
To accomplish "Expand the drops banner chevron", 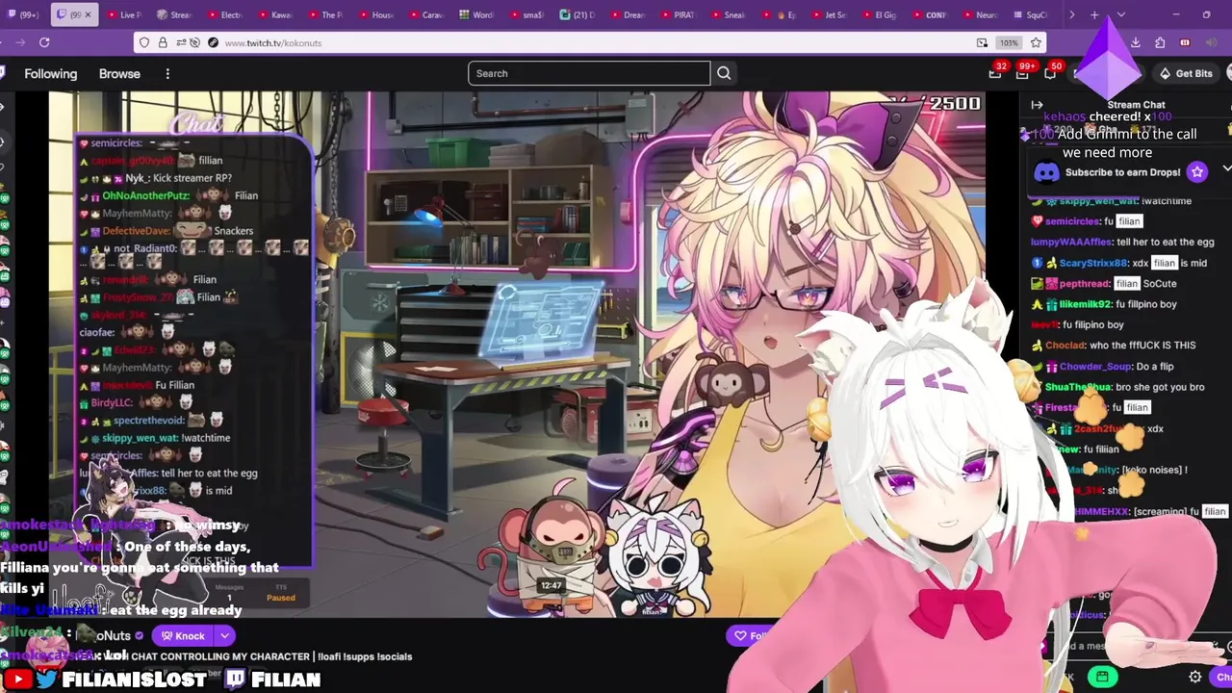I will (1226, 169).
